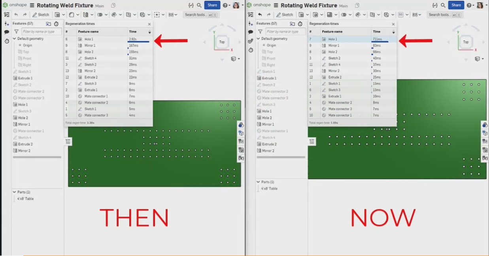Image resolution: width=489 pixels, height=256 pixels.
Task: Open the hamburger menu in the left window
Action: [x=32, y=5]
